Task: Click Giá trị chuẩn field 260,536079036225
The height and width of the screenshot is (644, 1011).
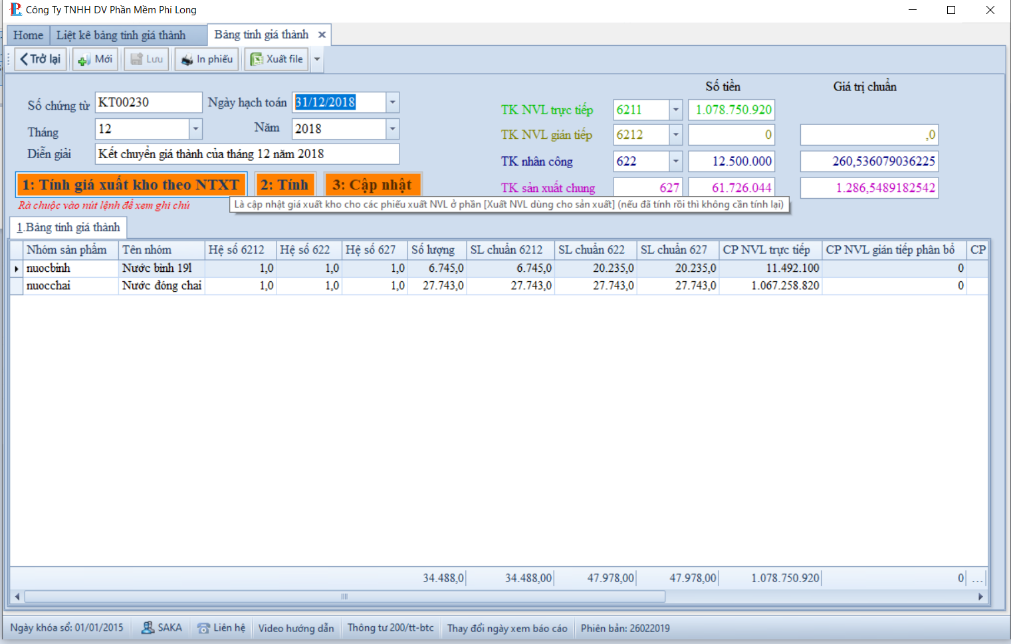Action: [x=869, y=161]
